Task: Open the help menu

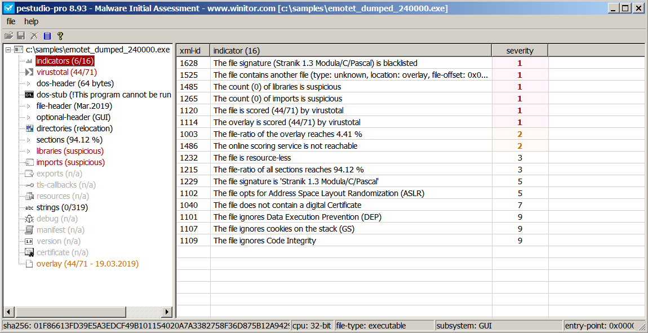Action: point(31,21)
